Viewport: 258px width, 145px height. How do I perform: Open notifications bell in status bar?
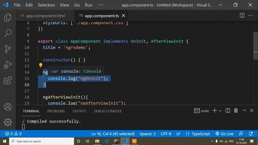click(251, 134)
